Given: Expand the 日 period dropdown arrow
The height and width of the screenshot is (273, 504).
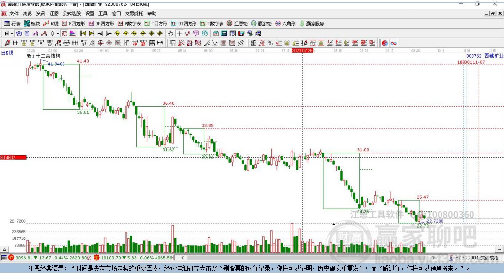Looking at the screenshot, I should (12, 34).
